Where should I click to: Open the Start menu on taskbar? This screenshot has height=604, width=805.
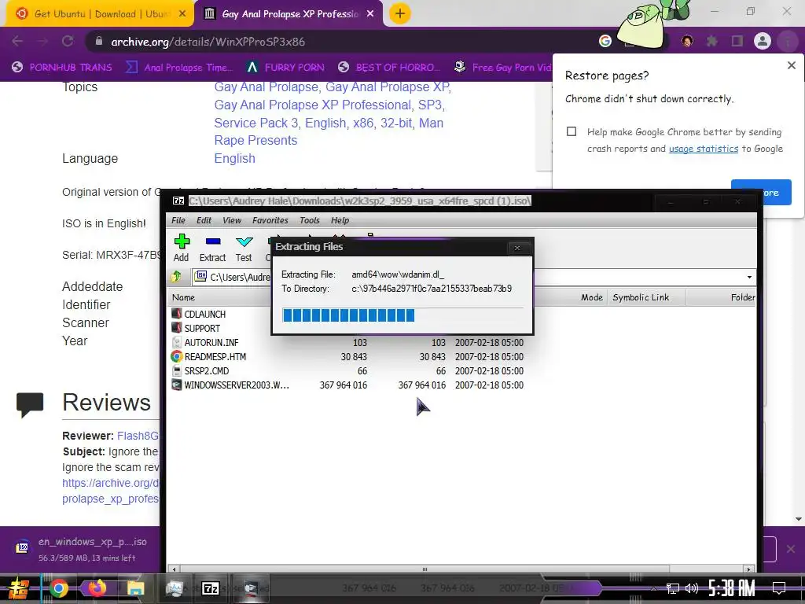[19, 588]
